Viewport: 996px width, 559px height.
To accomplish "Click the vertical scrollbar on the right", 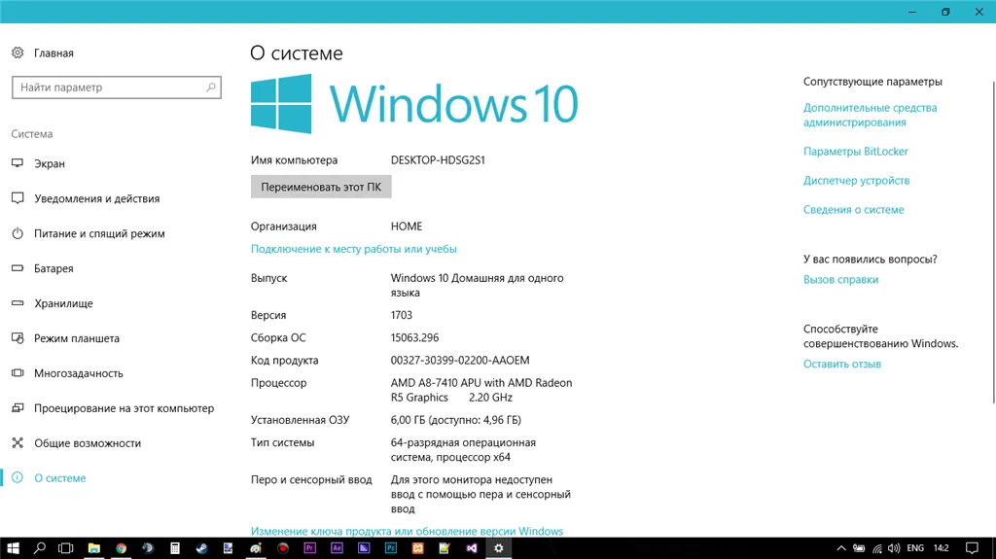I will pos(993,241).
